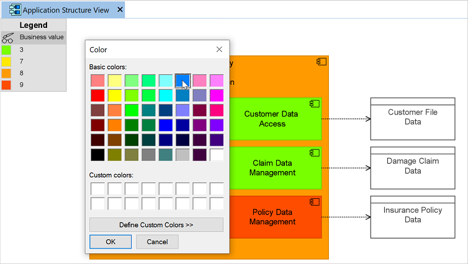This screenshot has width=468, height=264.
Task: Select the Insurance Policy Data object
Action: click(405, 215)
